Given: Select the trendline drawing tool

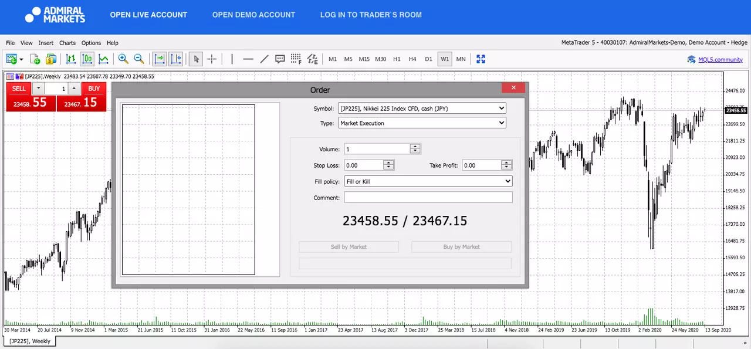Looking at the screenshot, I should pyautogui.click(x=264, y=59).
